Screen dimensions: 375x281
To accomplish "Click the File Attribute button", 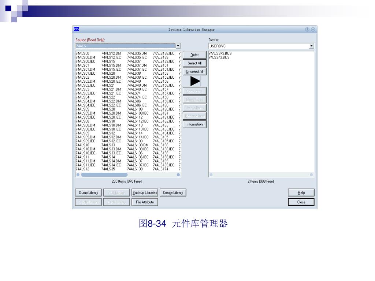I will coord(145,202).
